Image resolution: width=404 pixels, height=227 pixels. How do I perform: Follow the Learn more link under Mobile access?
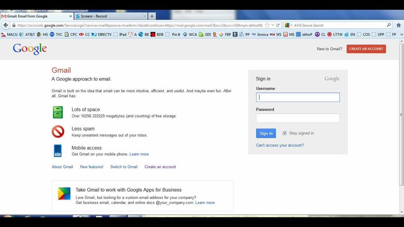point(139,154)
